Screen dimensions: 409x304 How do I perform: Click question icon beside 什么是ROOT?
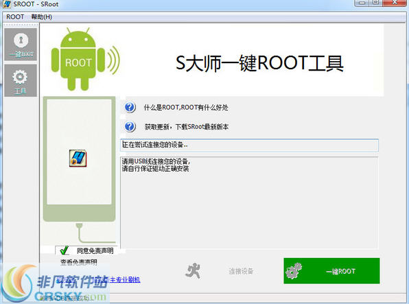point(130,107)
